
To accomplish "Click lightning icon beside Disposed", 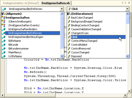I will click(69, 56).
